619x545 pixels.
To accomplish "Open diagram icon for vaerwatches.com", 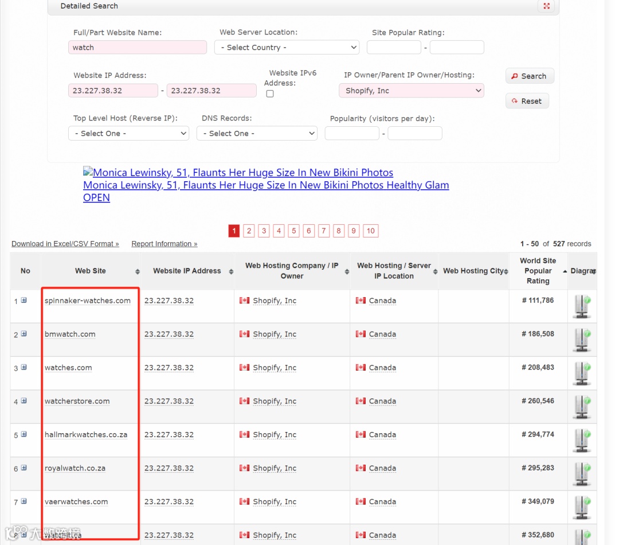I will coord(582,507).
